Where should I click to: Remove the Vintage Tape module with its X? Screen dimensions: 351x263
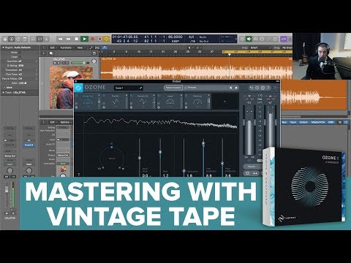[99, 96]
